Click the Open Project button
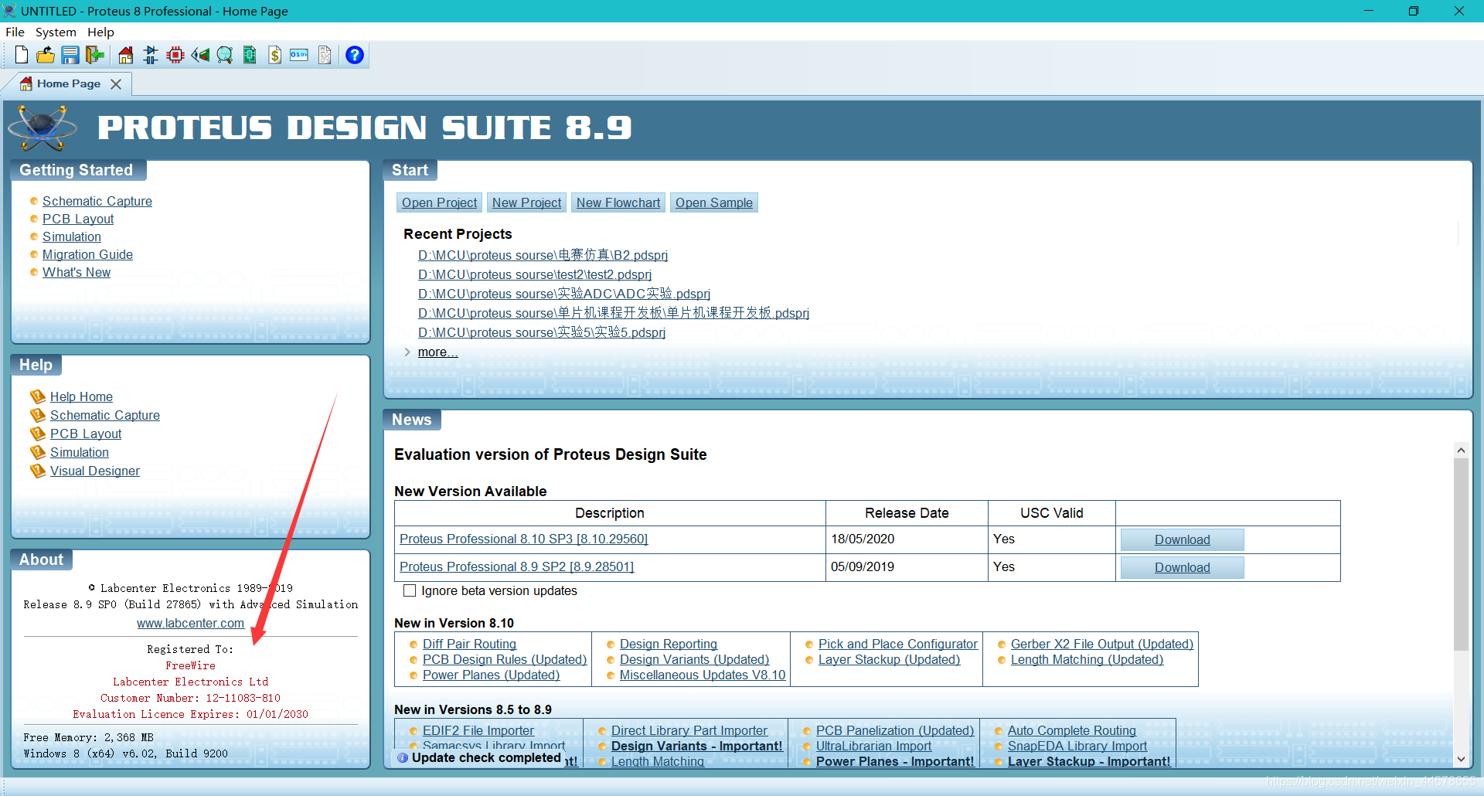Screen dimensions: 1484x796 click(x=439, y=202)
